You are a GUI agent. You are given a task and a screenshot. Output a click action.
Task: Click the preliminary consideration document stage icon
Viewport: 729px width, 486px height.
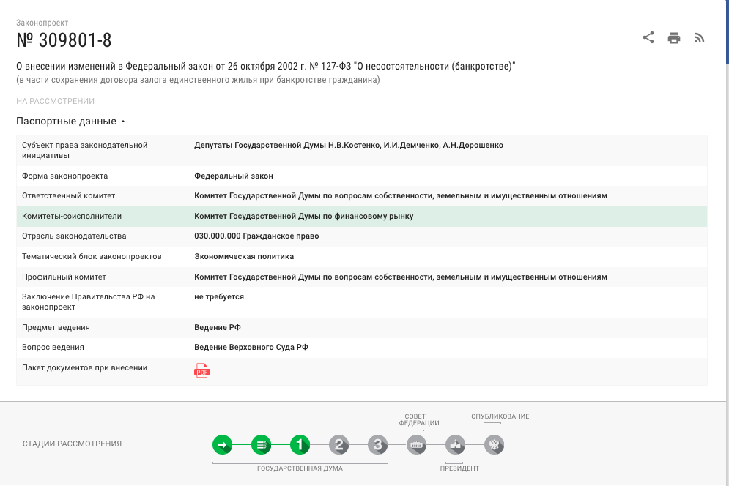(261, 444)
